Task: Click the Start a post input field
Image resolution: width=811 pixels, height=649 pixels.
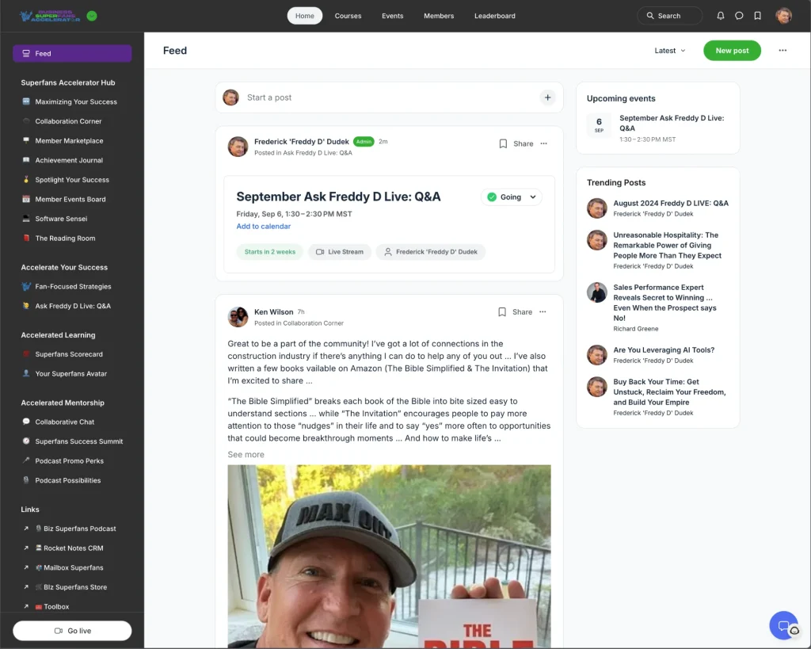Action: point(333,97)
